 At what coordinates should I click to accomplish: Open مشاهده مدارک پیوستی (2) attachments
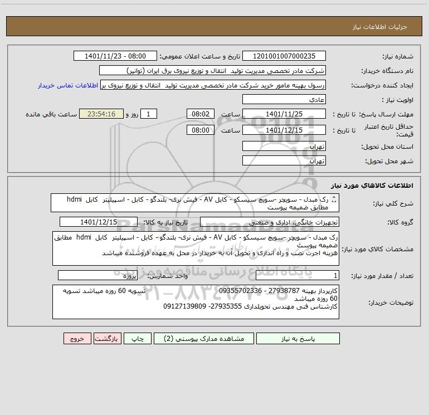point(204,339)
